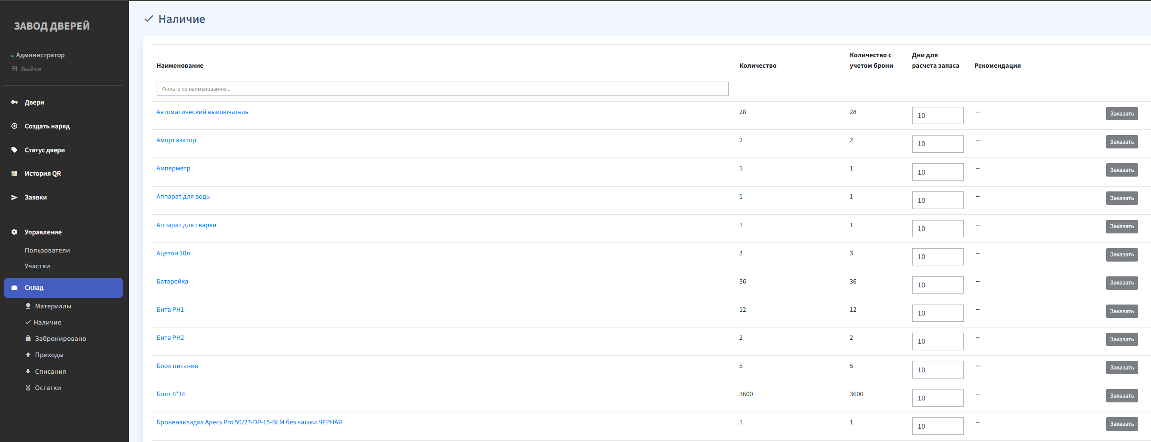Open the Блок питания link
The width and height of the screenshot is (1151, 442).
tap(177, 366)
